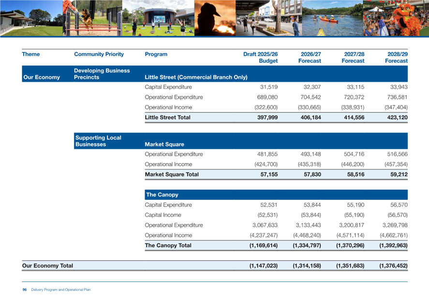Click the pavilion building photo
The image size is (429, 303).
click(31, 18)
